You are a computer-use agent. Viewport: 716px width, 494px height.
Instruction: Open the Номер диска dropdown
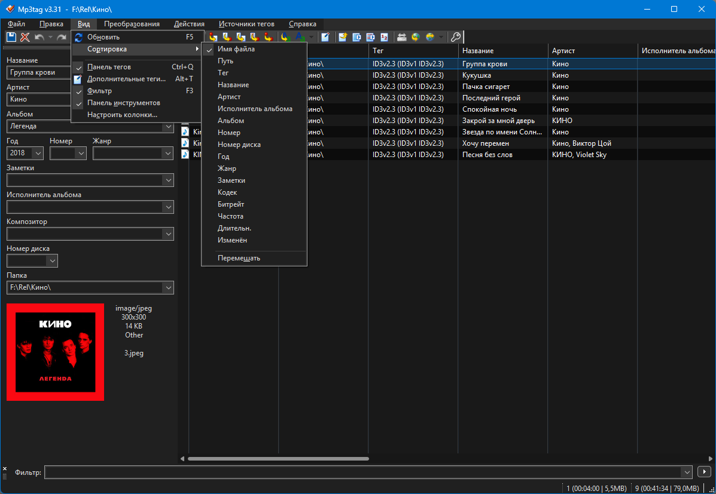point(52,261)
